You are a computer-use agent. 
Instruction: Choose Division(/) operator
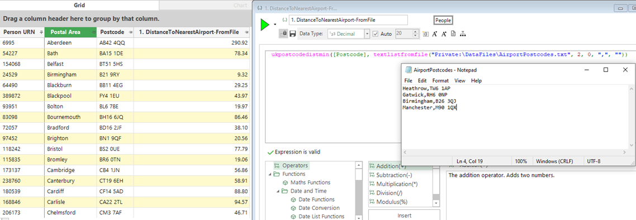point(389,193)
